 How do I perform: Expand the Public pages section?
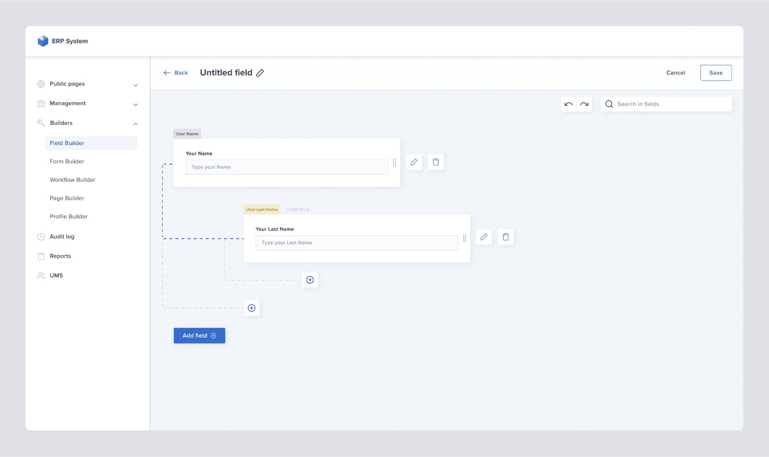pos(135,85)
